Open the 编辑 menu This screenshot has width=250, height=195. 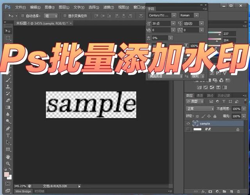coord(35,7)
